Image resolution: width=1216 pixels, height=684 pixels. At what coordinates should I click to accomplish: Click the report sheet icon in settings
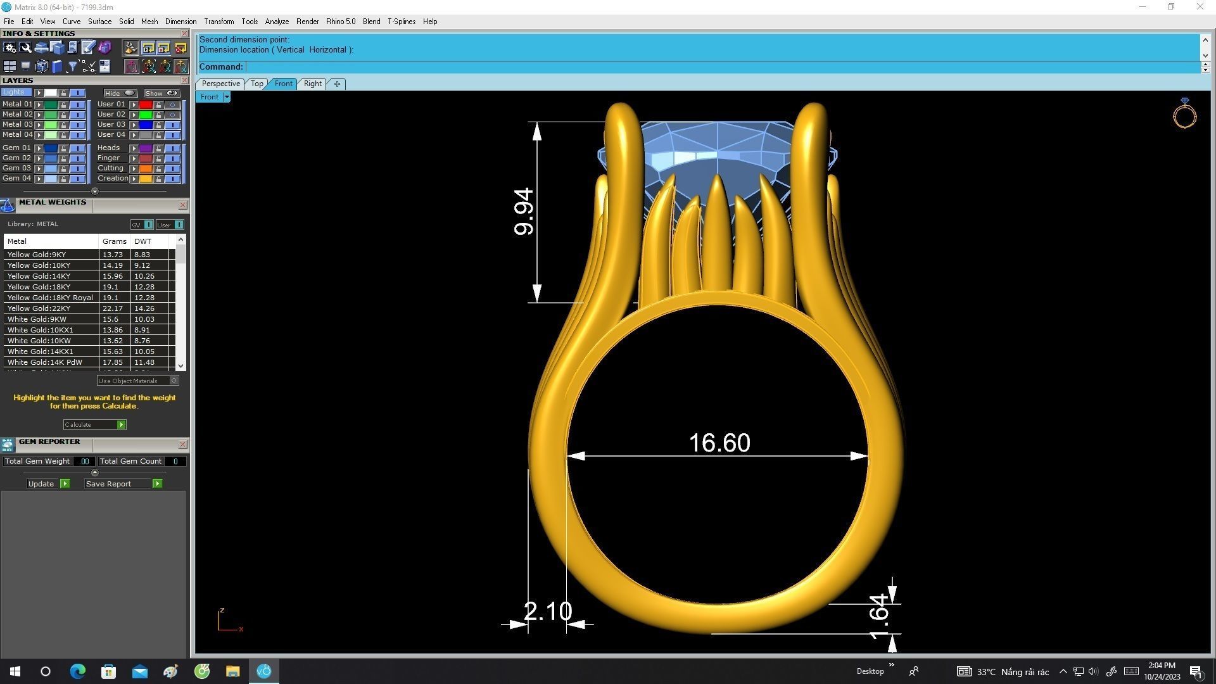click(104, 66)
